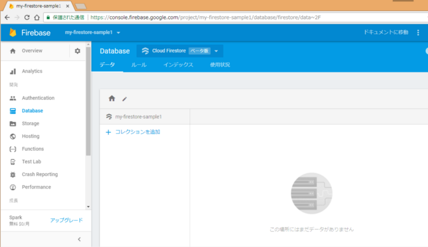Open a new browser tab
Image resolution: width=428 pixels, height=247 pixels.
(x=81, y=6)
